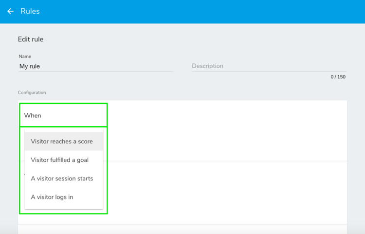Select "Visitor reaches a score" option
The image size is (365, 234).
coord(64,141)
